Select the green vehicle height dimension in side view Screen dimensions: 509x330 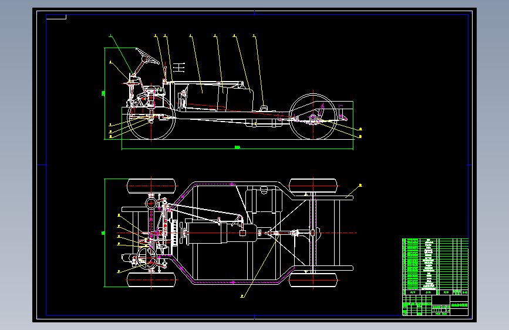(x=105, y=93)
